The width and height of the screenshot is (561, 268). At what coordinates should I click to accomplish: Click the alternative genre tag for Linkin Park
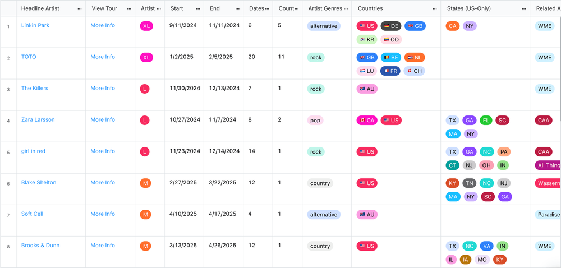324,26
